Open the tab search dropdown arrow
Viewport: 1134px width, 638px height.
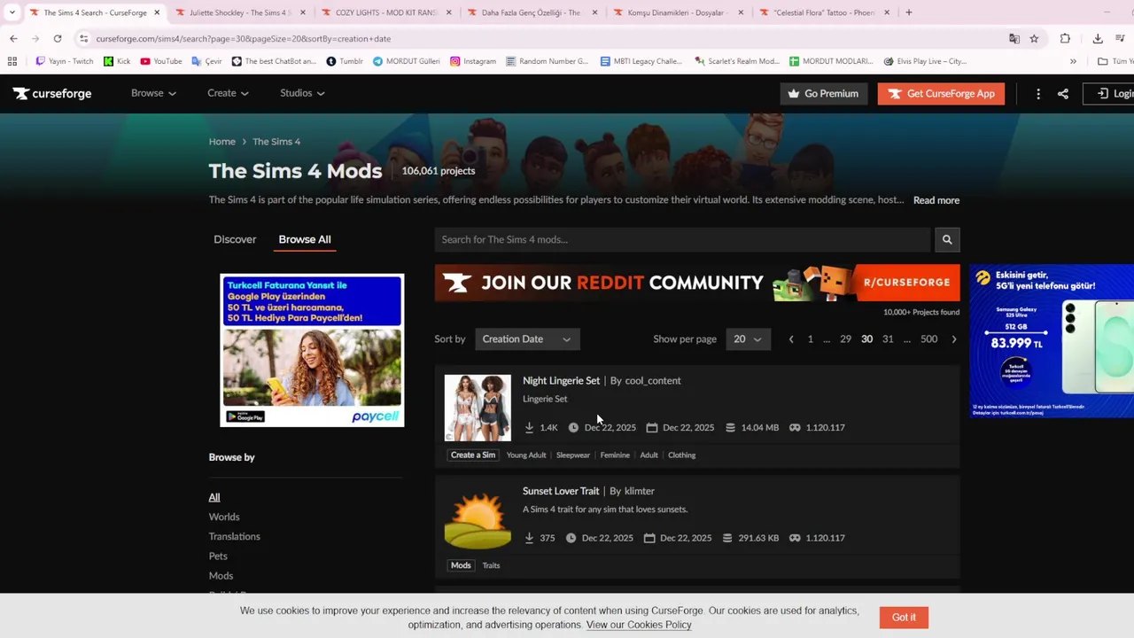12,12
